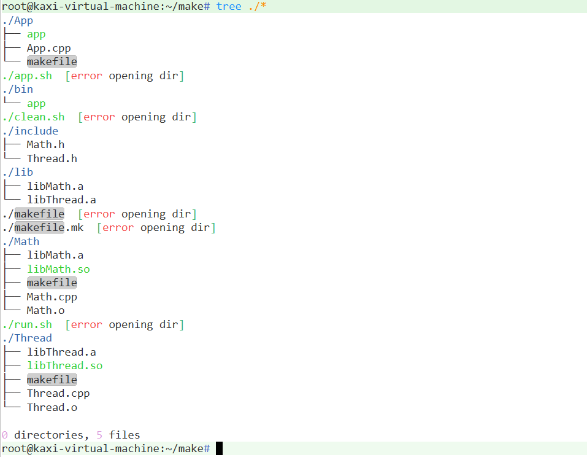Select the green 'libMath.so' file
This screenshot has width=587, height=457.
[x=58, y=269]
